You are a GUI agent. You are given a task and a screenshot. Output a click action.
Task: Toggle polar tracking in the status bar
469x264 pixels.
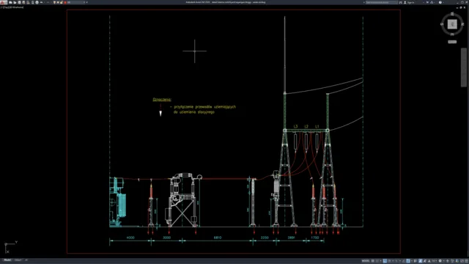(x=389, y=261)
